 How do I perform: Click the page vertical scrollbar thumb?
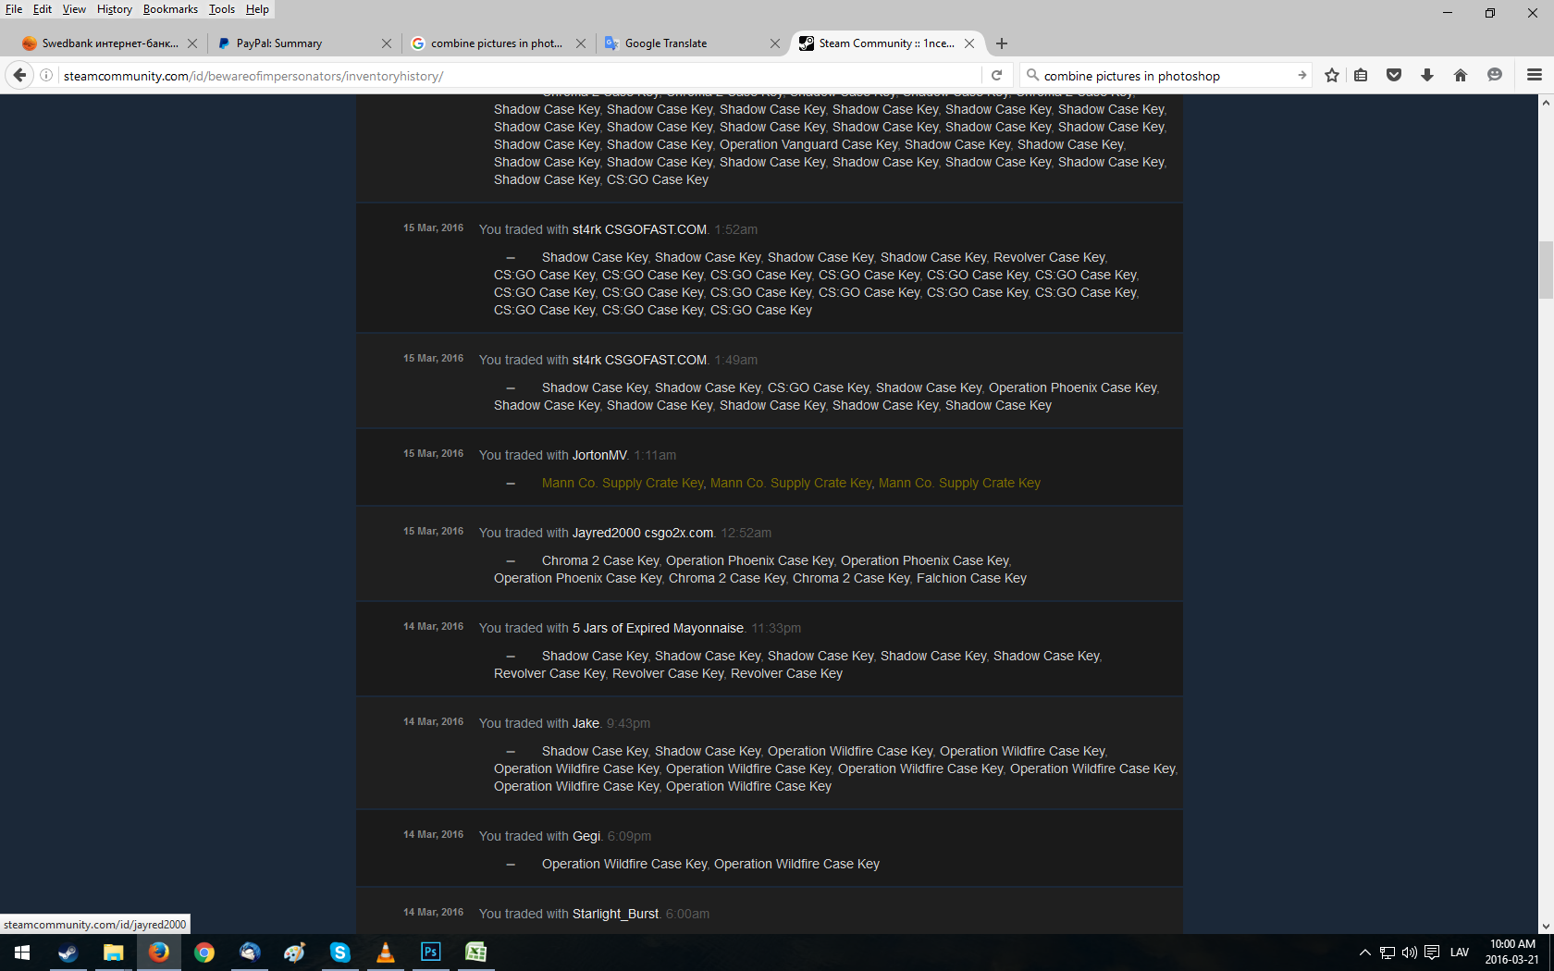tap(1546, 269)
